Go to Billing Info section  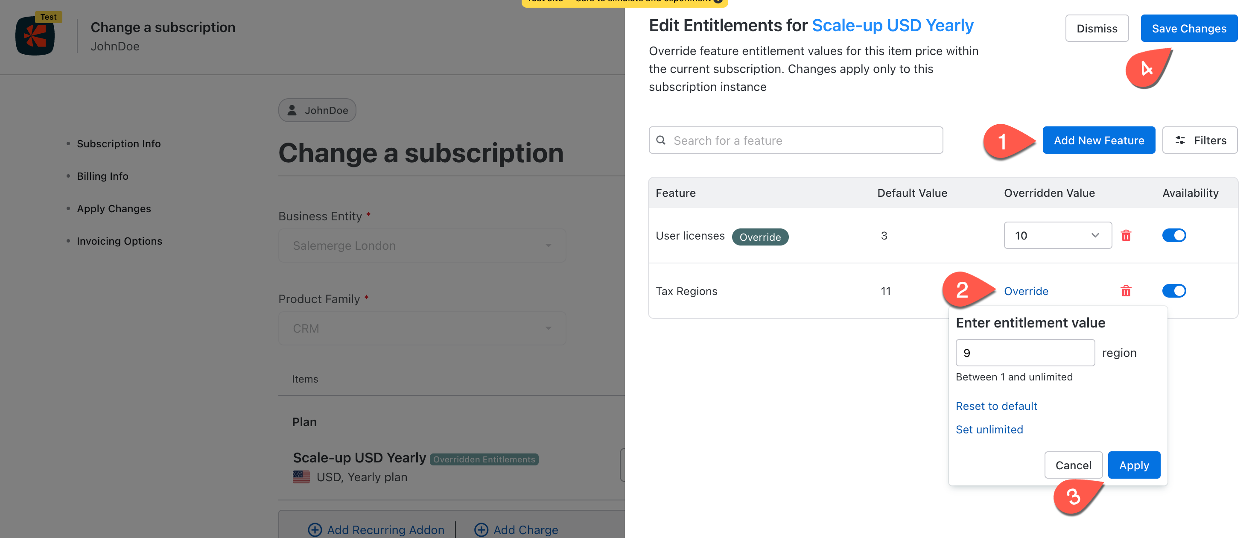click(x=102, y=176)
